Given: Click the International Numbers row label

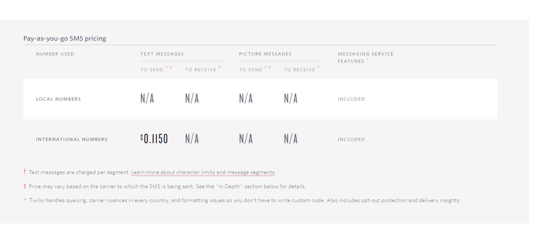Looking at the screenshot, I should 72,139.
